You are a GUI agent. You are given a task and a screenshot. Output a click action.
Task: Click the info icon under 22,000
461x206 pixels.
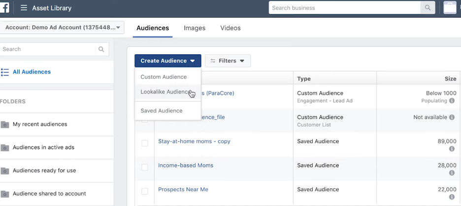tap(452, 197)
